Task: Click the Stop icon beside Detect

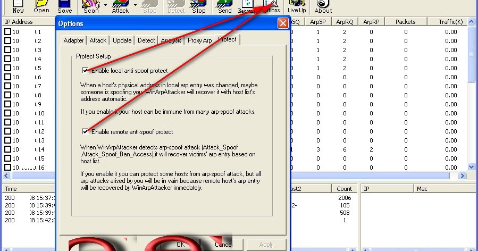Action: [198, 7]
